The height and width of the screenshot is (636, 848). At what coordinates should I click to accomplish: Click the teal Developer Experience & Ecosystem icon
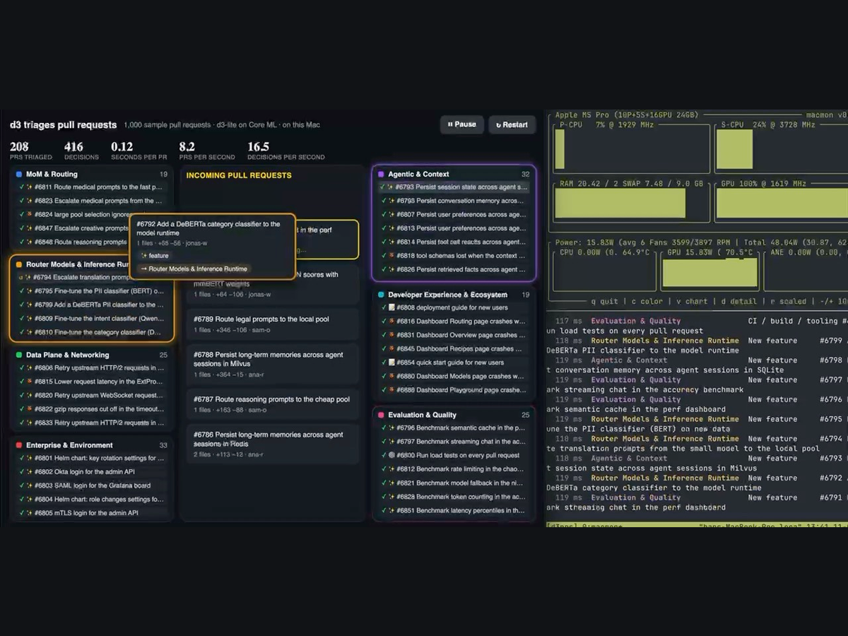pyautogui.click(x=381, y=295)
